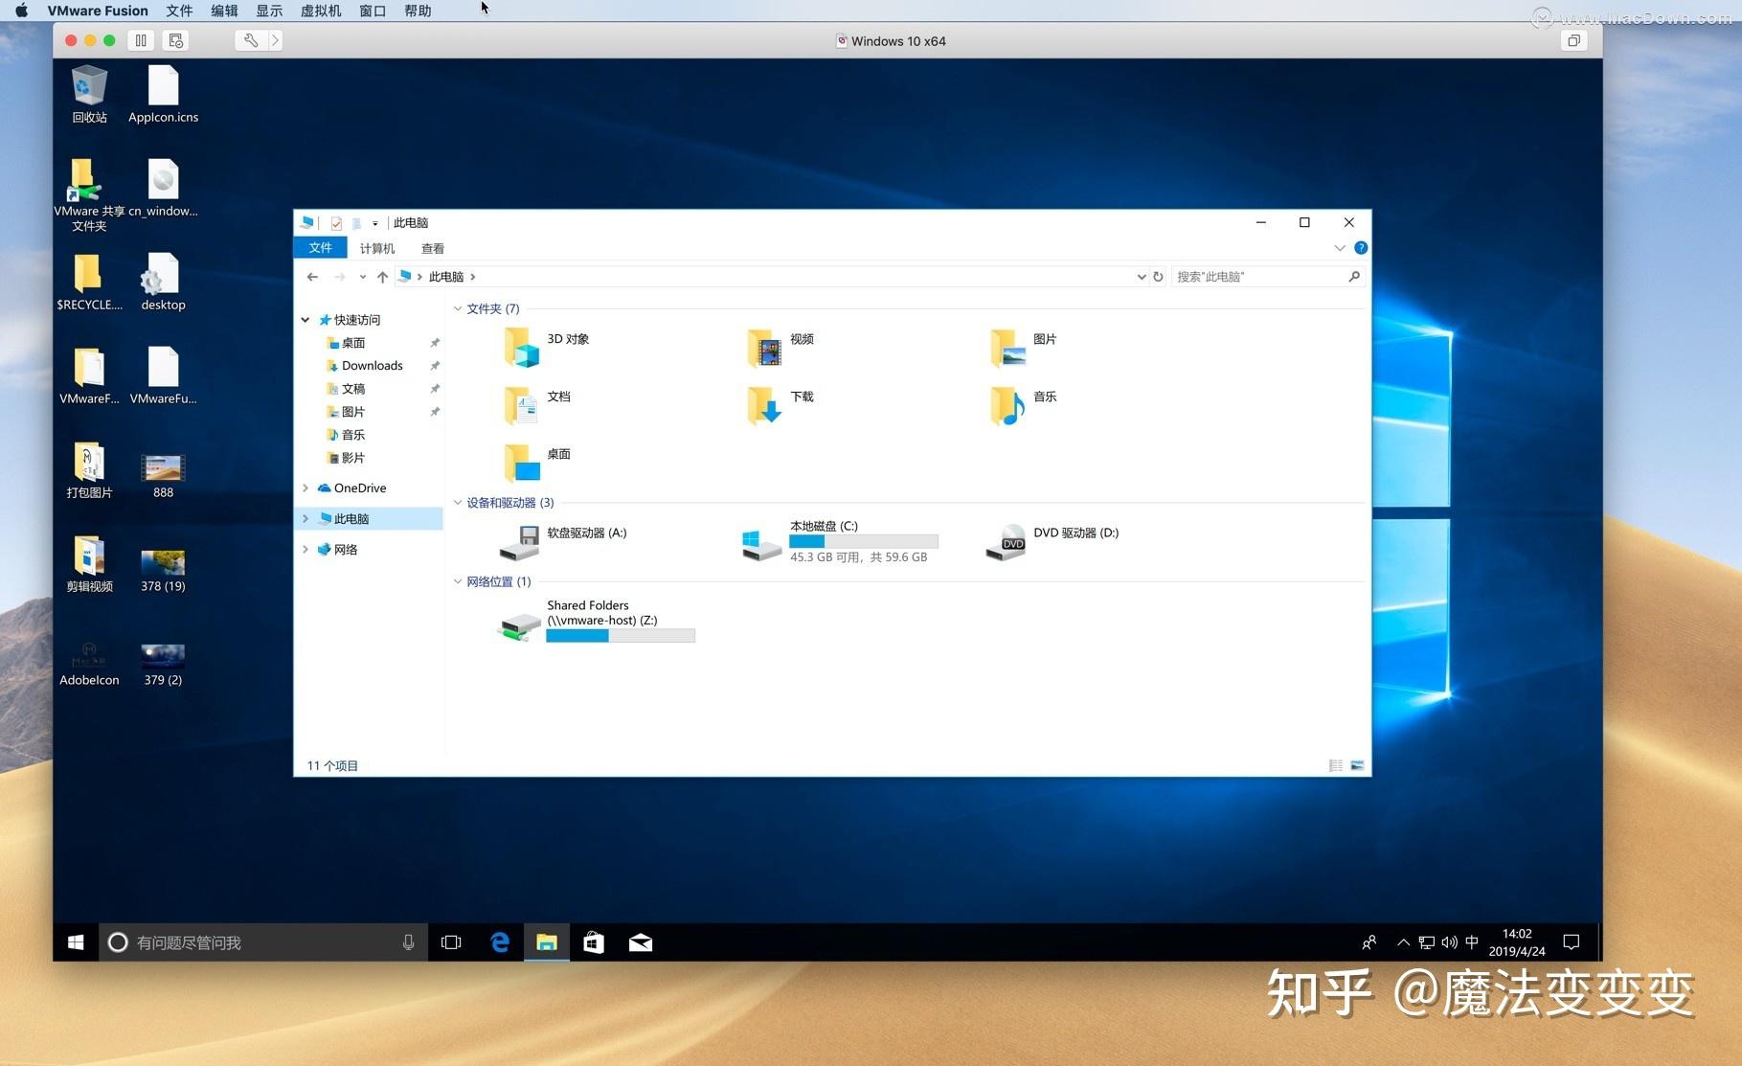Select $RECYCLE... folder on desktop

click(89, 282)
